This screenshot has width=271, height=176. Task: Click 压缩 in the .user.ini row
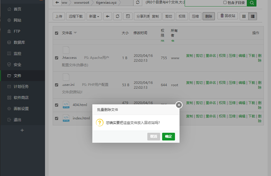point(232,83)
